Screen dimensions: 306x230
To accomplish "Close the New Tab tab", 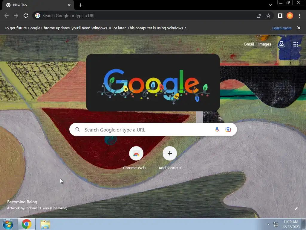I will coord(69,5).
